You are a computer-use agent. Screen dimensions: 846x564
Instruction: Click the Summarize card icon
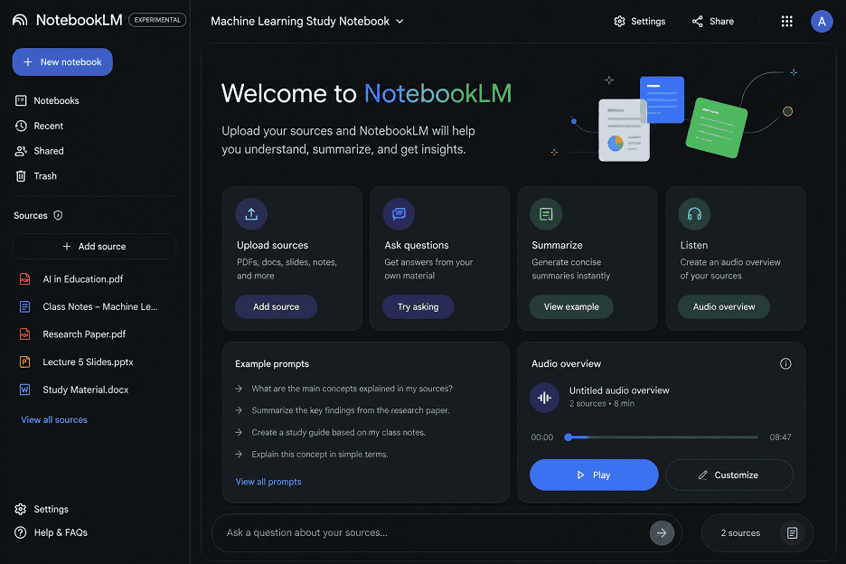pos(546,213)
